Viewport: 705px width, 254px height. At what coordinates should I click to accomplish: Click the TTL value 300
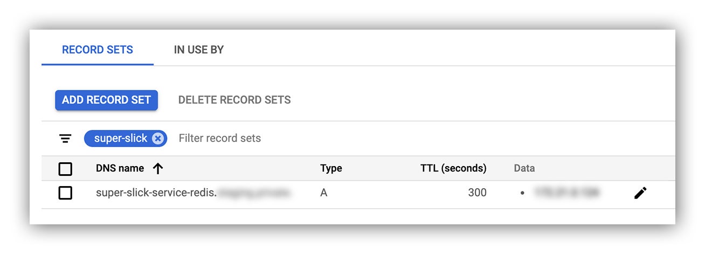click(478, 193)
